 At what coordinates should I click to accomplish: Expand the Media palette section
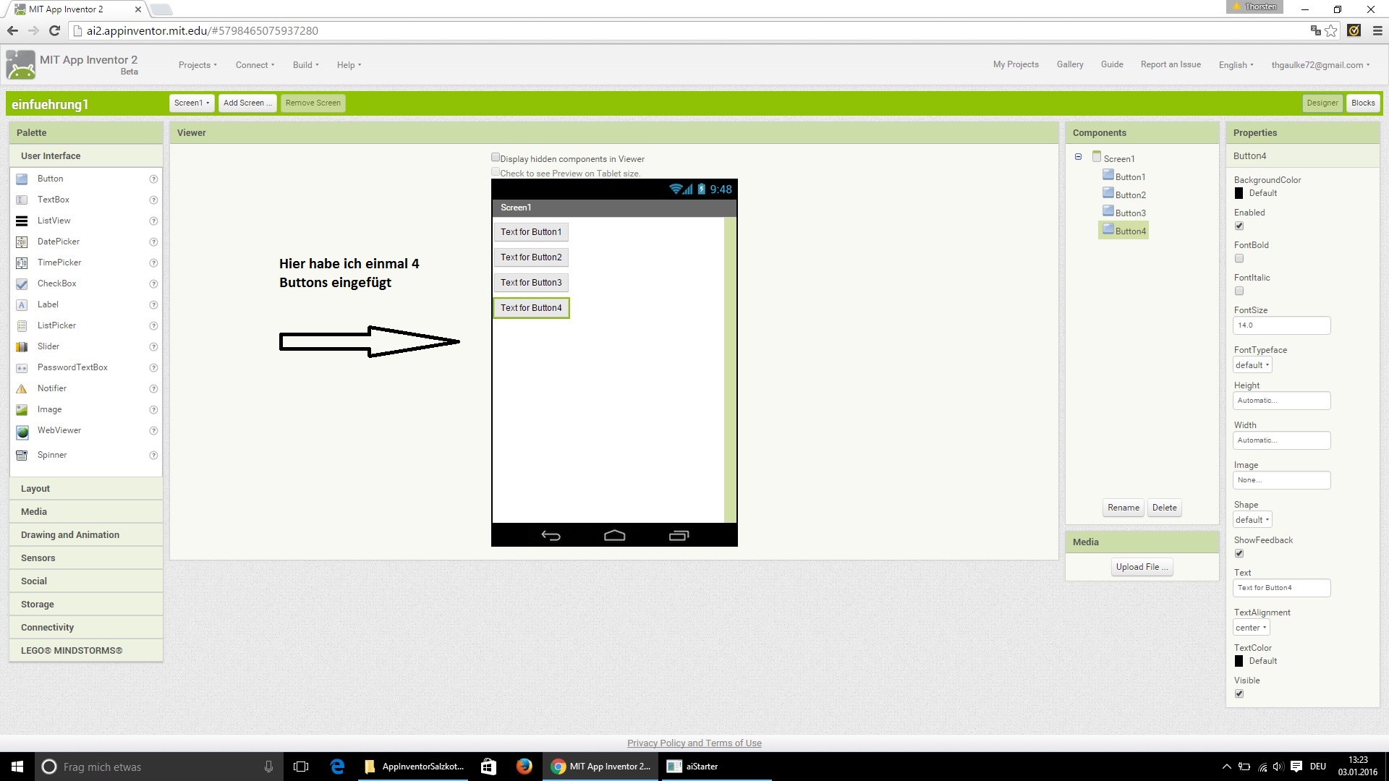86,512
